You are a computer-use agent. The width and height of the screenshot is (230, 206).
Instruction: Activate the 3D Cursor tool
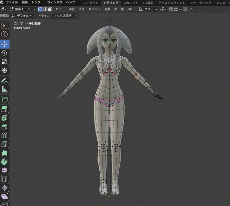[4, 34]
